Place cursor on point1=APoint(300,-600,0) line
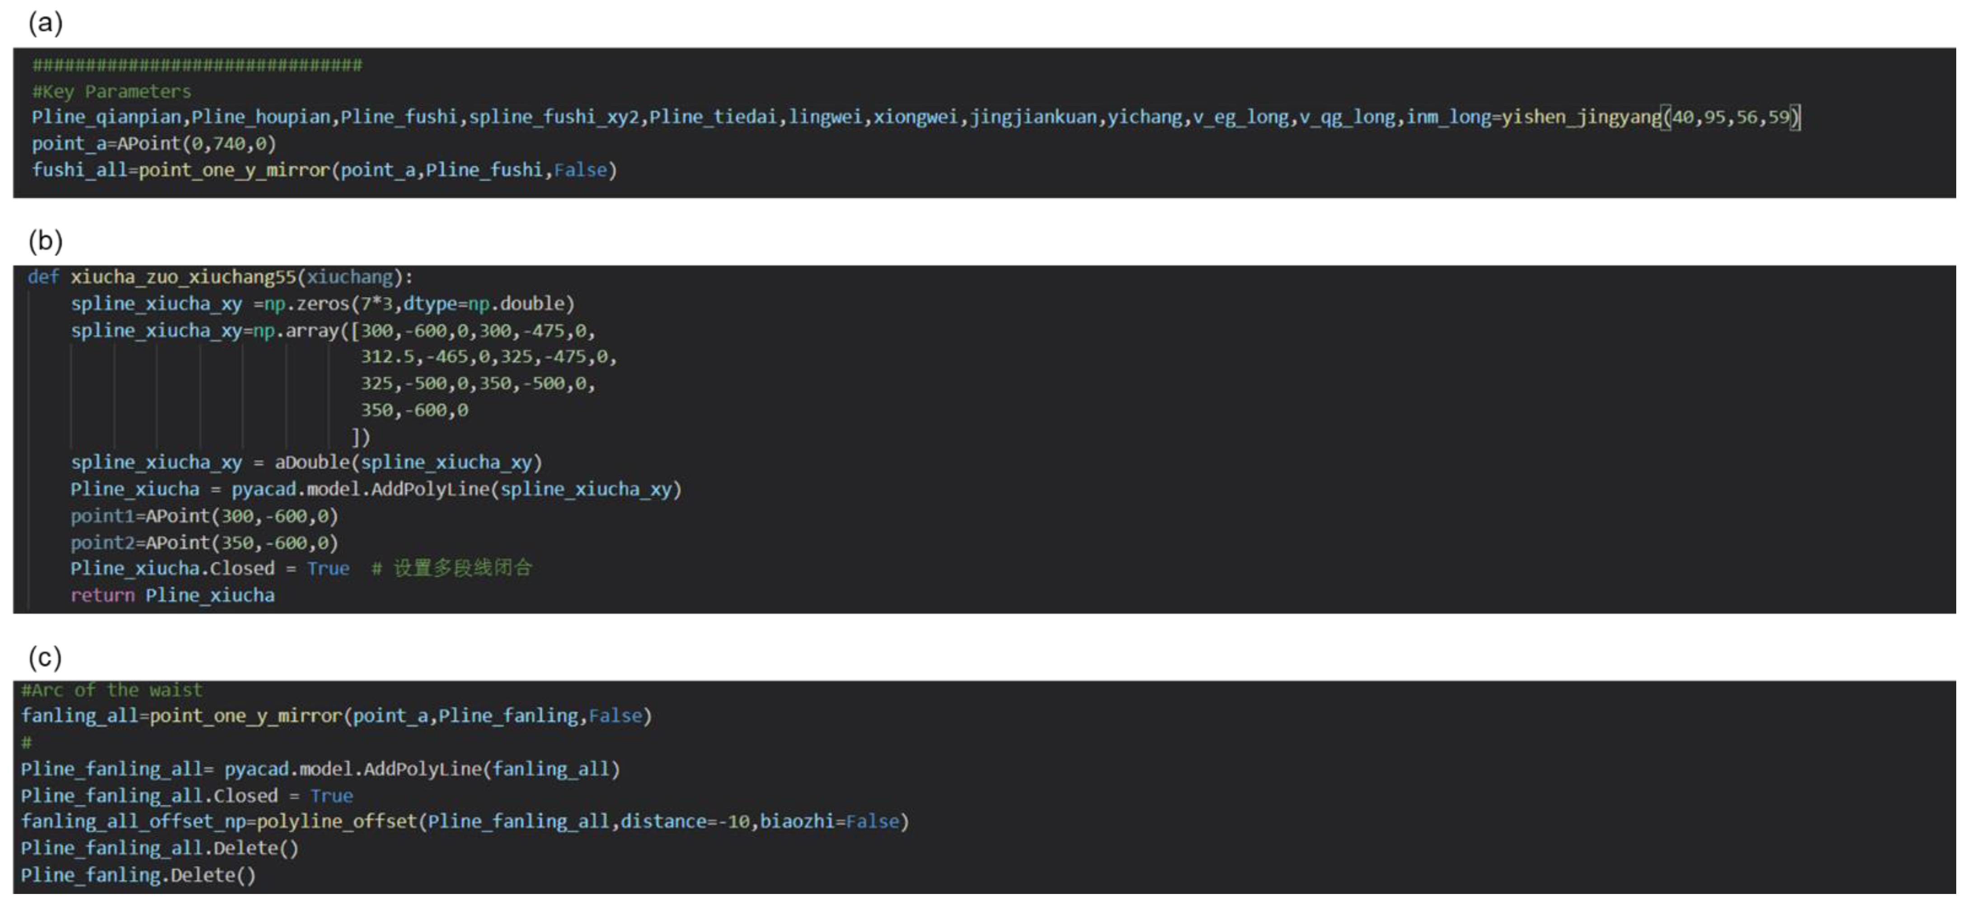 [x=204, y=516]
